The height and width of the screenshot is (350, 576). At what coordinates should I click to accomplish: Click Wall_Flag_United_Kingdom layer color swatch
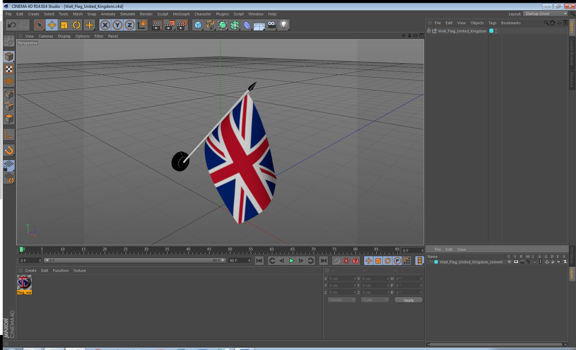[x=491, y=31]
